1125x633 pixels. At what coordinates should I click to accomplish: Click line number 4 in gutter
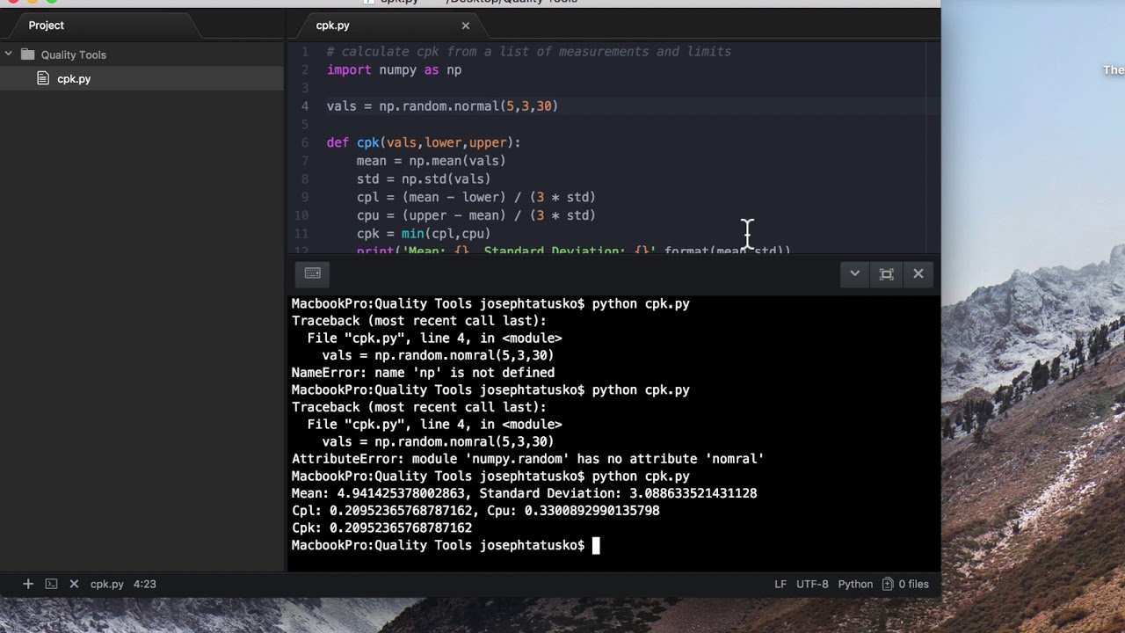coord(305,106)
